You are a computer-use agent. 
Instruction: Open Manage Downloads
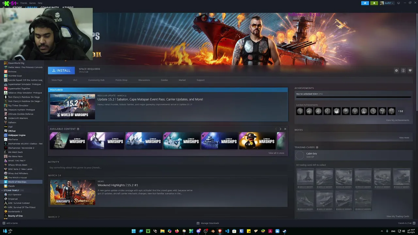(x=208, y=223)
